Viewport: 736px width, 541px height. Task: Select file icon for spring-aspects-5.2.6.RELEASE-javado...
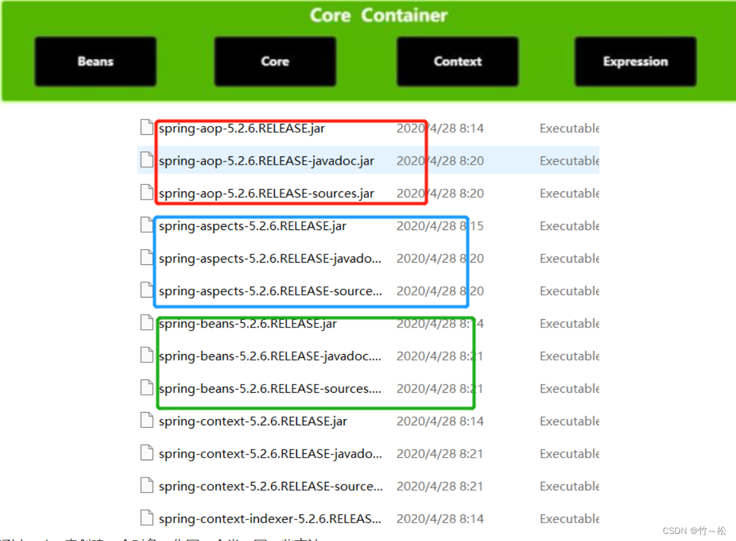pos(147,257)
